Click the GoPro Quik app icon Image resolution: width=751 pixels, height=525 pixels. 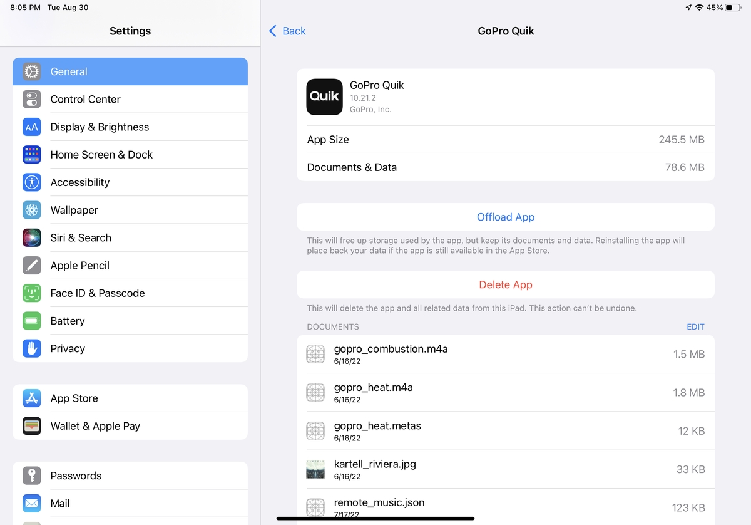pyautogui.click(x=324, y=96)
